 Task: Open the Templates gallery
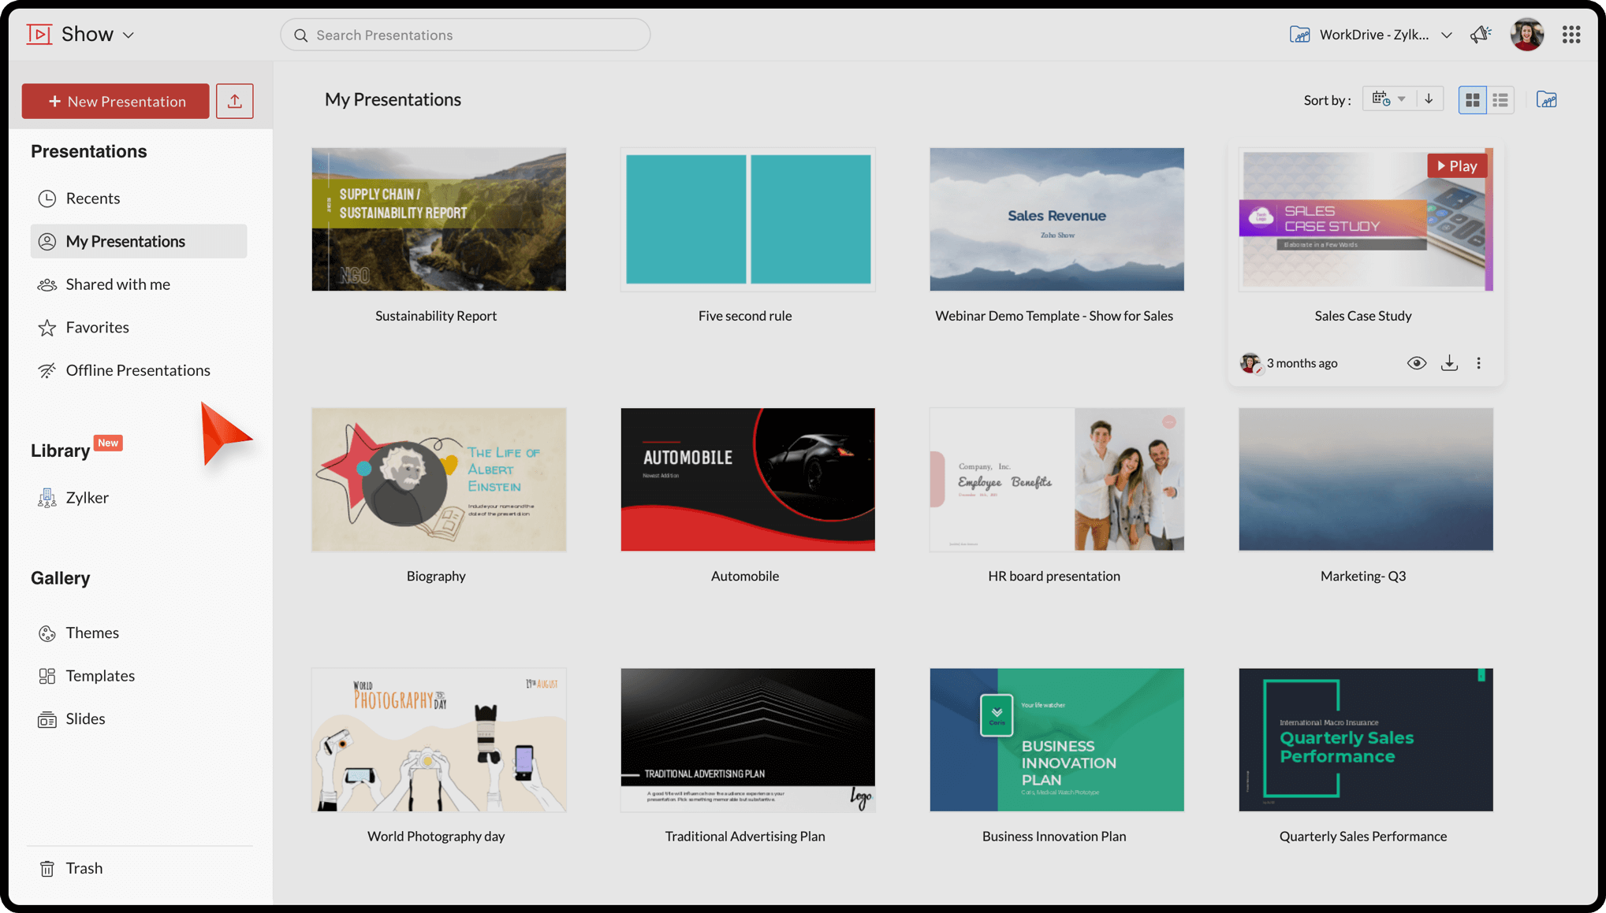[100, 676]
